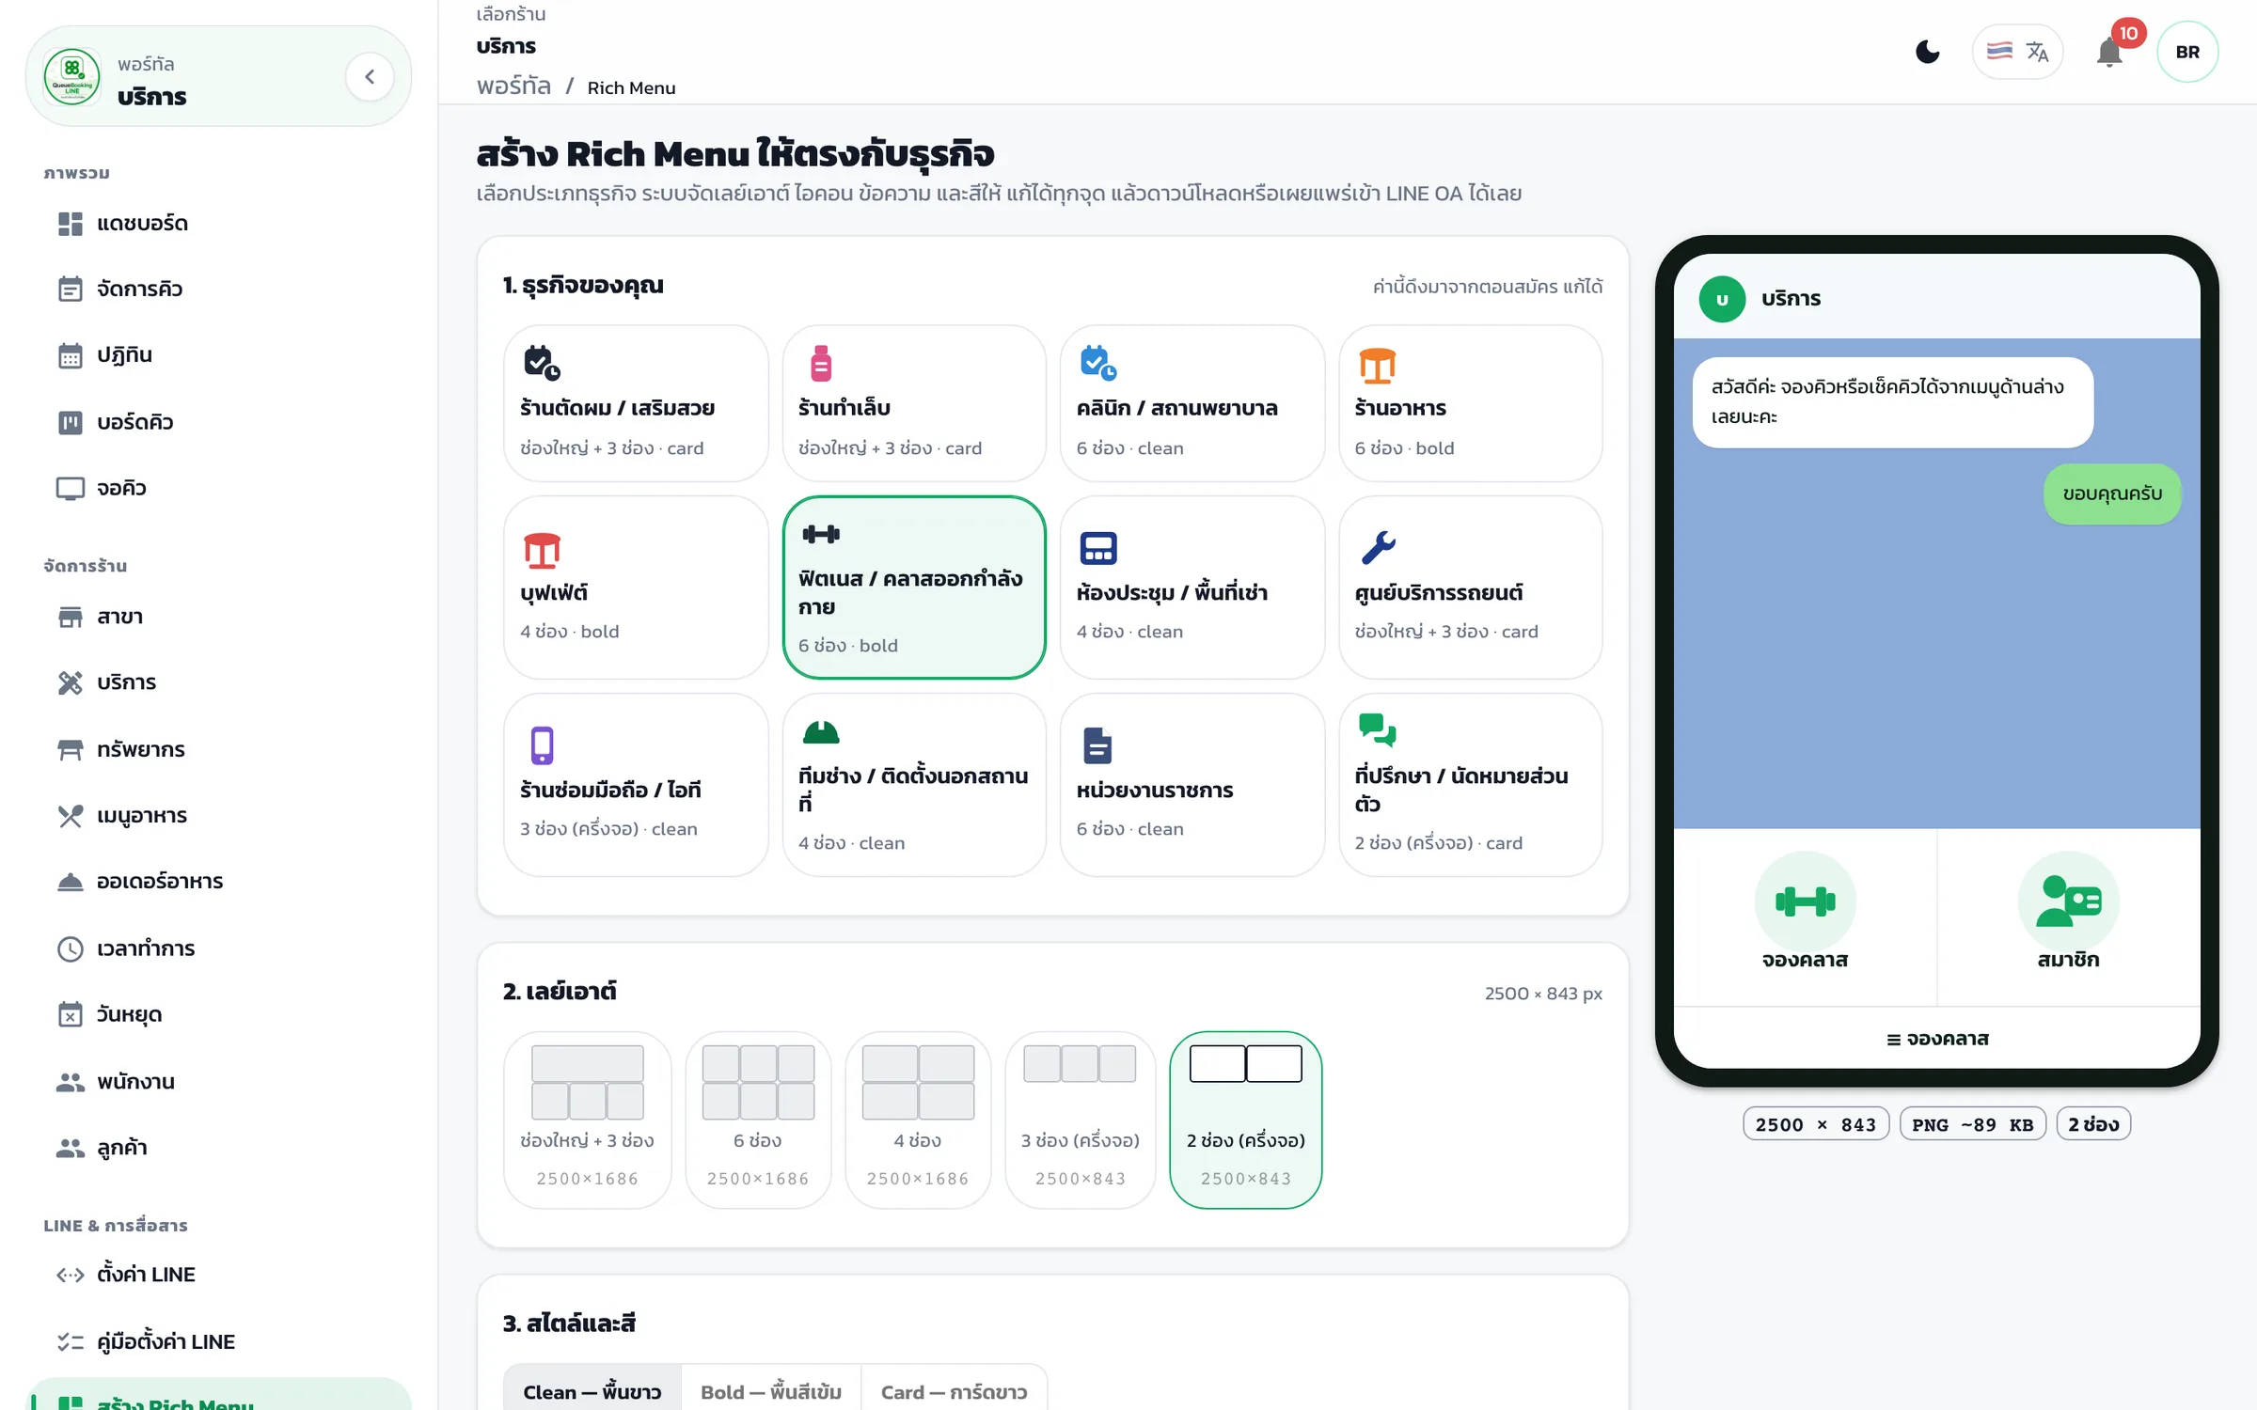Image resolution: width=2257 pixels, height=1410 pixels.
Task: Click the คู่มือตั้งค่า LINE checklist icon
Action: [71, 1342]
